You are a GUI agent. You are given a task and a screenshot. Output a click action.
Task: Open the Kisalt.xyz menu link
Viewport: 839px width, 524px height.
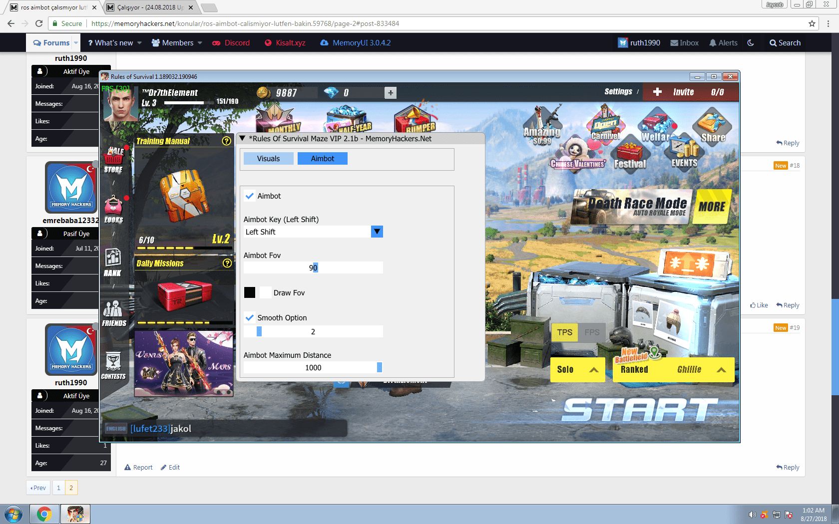point(285,43)
